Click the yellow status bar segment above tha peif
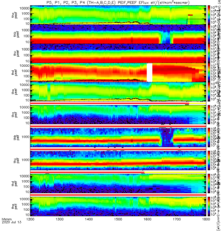Viewport: 221px width, 236px height. click(x=197, y=104)
